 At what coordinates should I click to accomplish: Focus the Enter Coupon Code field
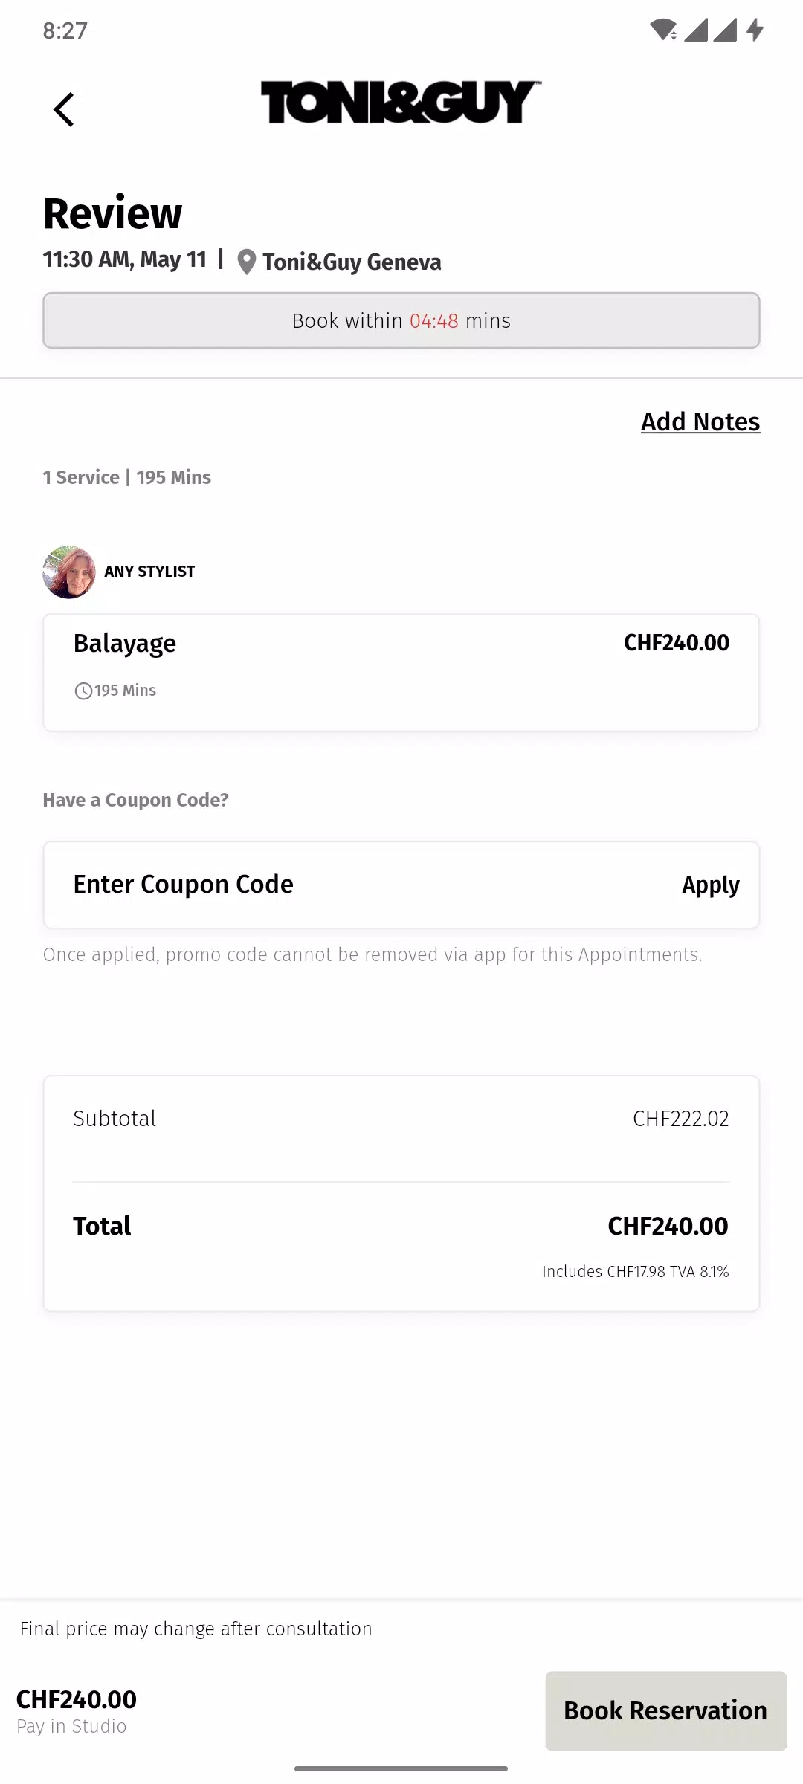[357, 885]
